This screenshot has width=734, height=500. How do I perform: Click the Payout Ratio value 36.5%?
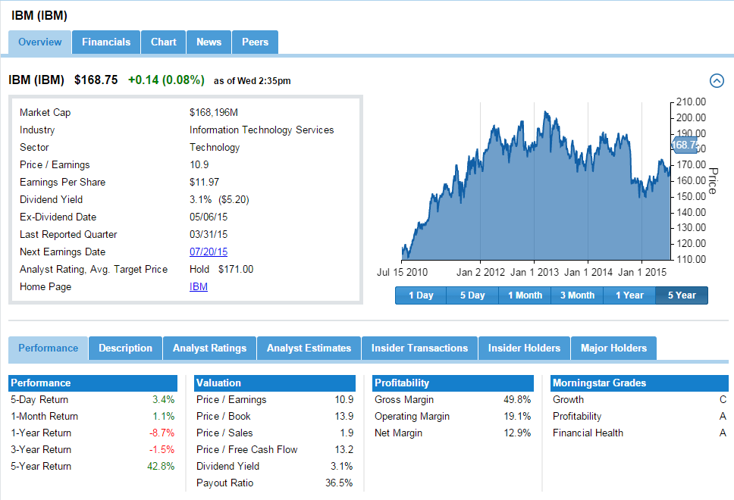click(x=339, y=483)
